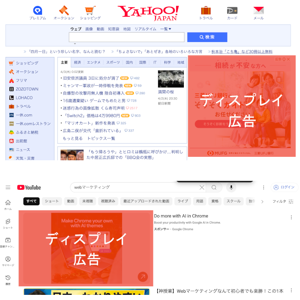Open the ヒロミ BBQ article thumbnail
300x300 pixels.
(72, 155)
